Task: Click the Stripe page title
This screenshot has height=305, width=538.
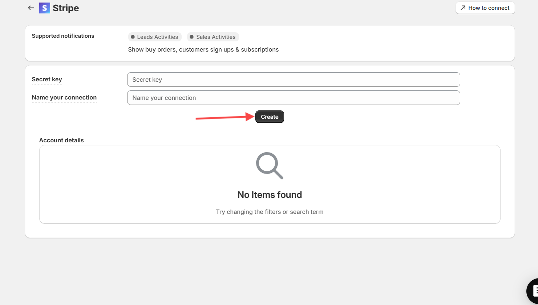Action: coord(66,8)
